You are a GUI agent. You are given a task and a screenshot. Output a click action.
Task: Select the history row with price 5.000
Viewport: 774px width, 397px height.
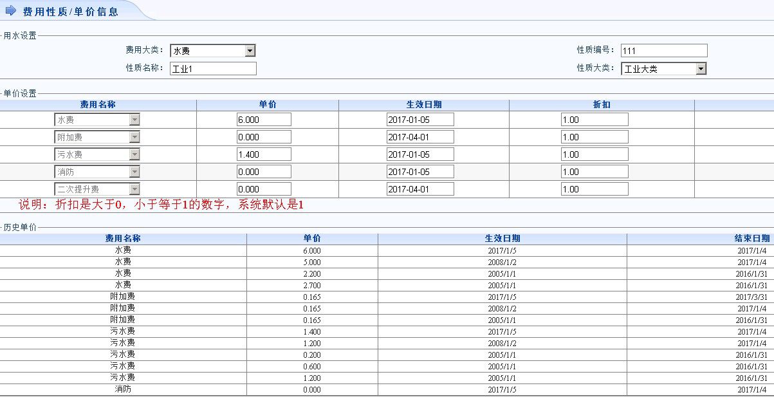point(312,263)
